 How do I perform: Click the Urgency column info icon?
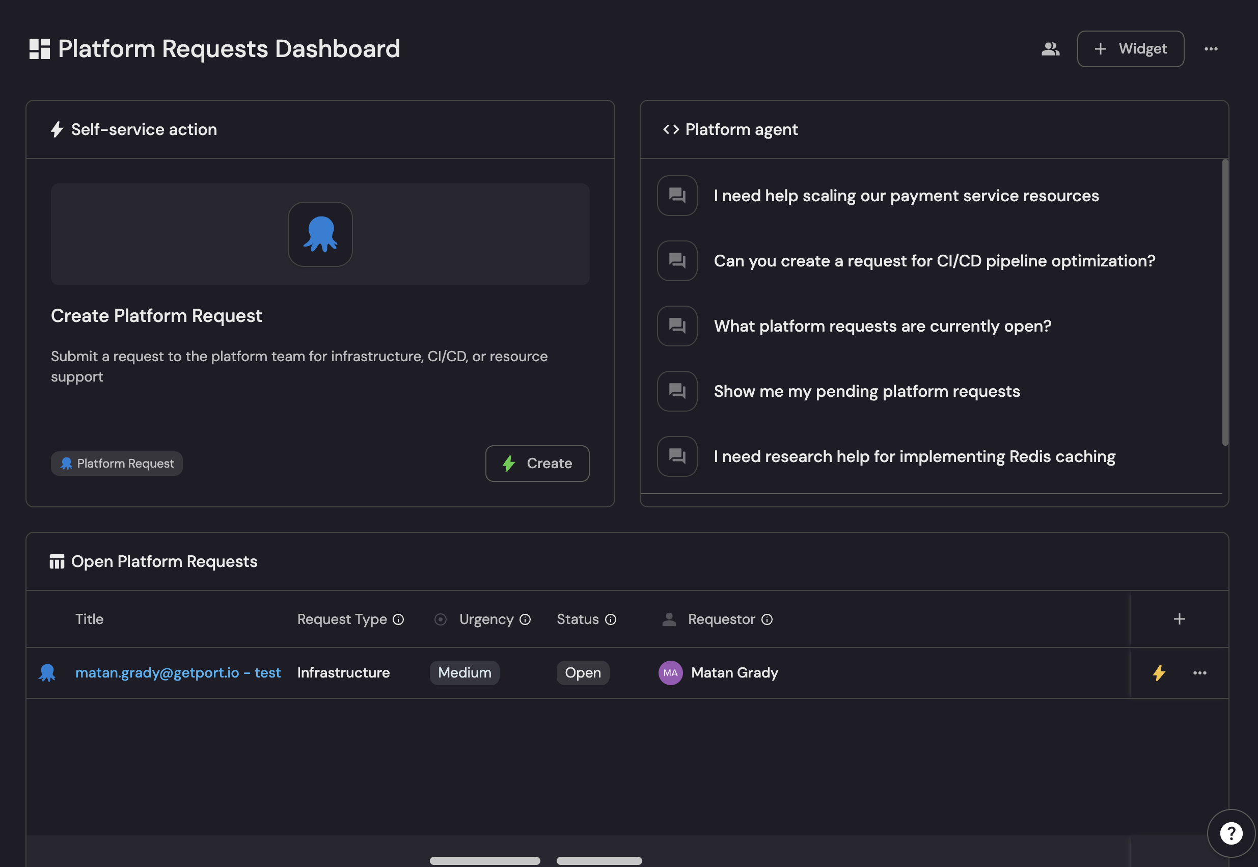point(525,619)
